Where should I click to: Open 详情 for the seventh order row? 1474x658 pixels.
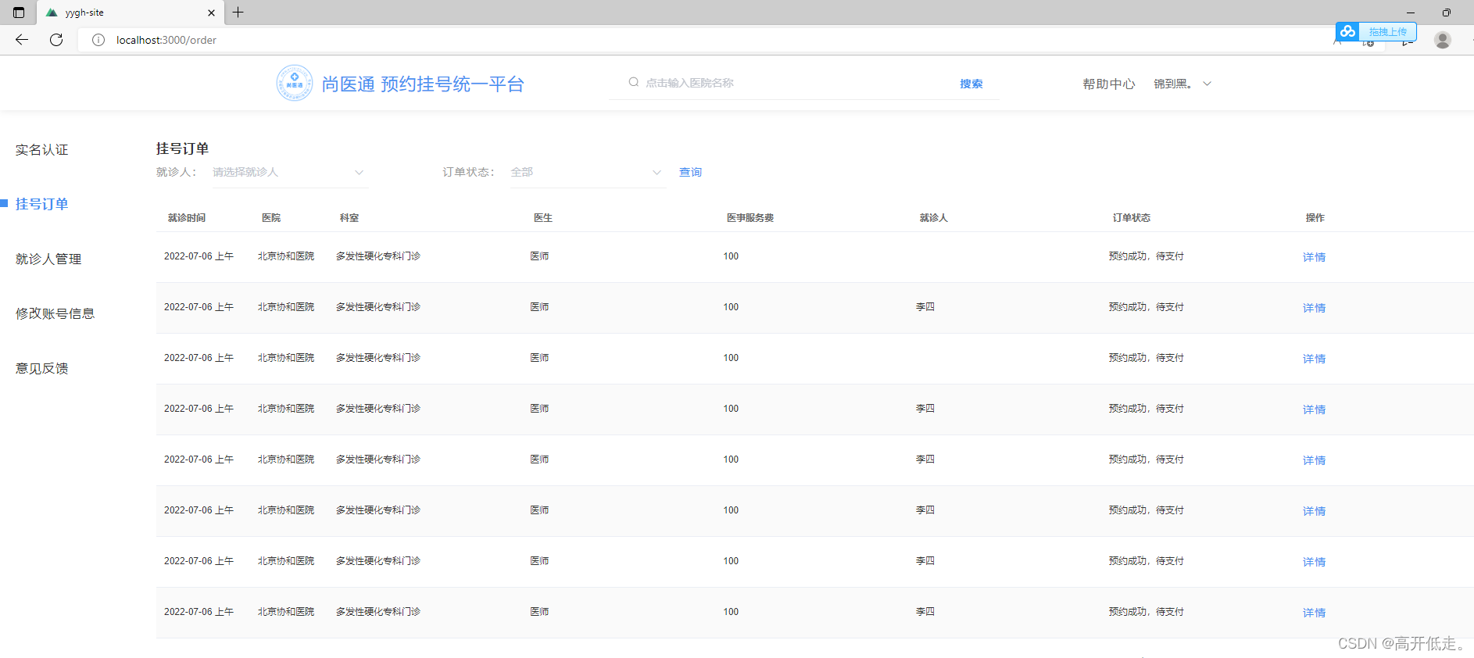pyautogui.click(x=1314, y=562)
